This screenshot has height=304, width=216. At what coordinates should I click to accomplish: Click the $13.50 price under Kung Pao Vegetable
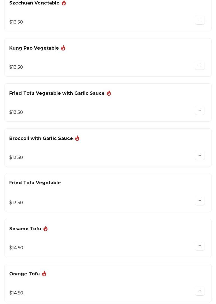tap(16, 67)
